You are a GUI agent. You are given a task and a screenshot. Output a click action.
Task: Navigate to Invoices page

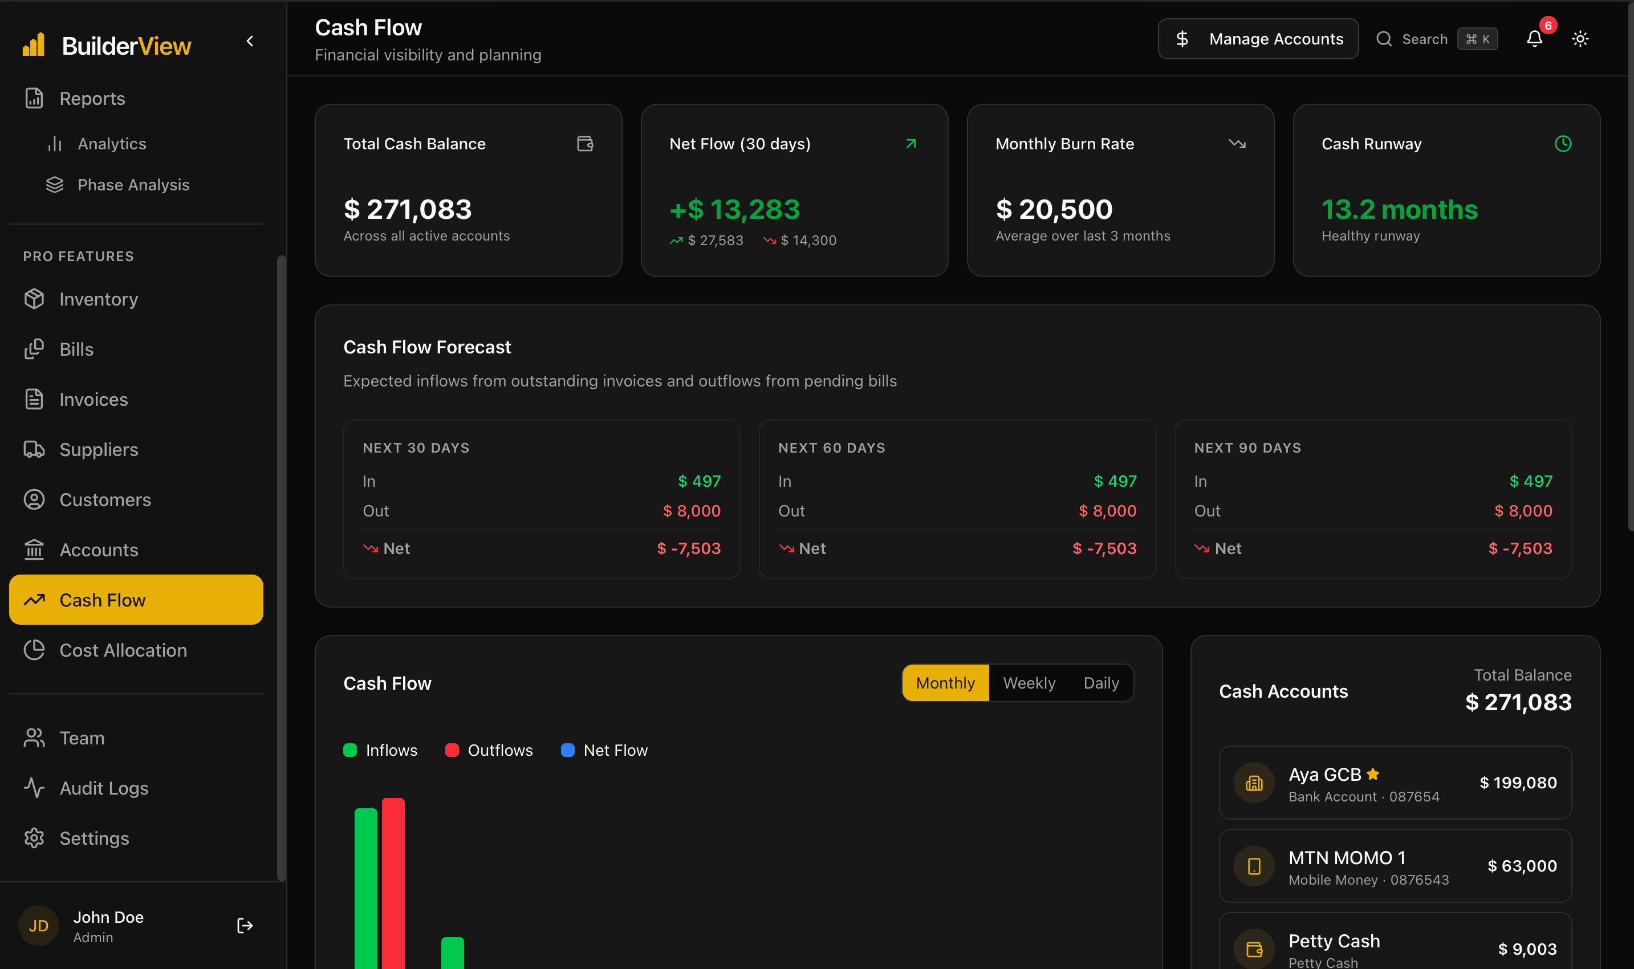pos(136,399)
